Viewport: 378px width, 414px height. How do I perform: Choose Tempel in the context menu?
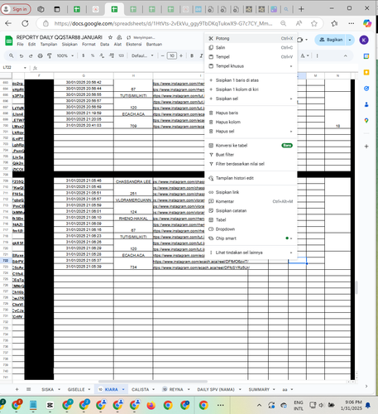click(x=251, y=57)
